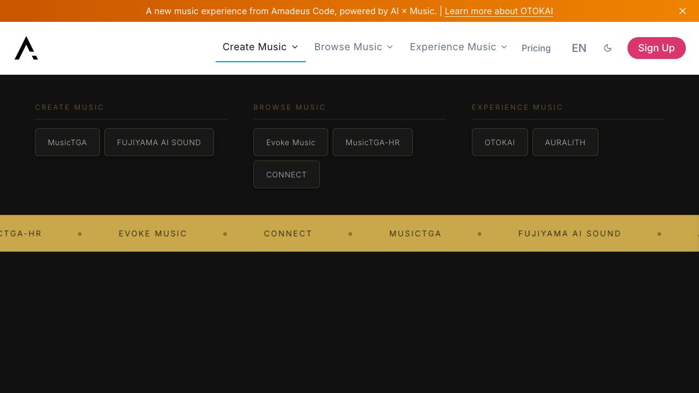Viewport: 699px width, 393px height.
Task: Click CONNECT in the gold ticker
Action: [x=288, y=234]
